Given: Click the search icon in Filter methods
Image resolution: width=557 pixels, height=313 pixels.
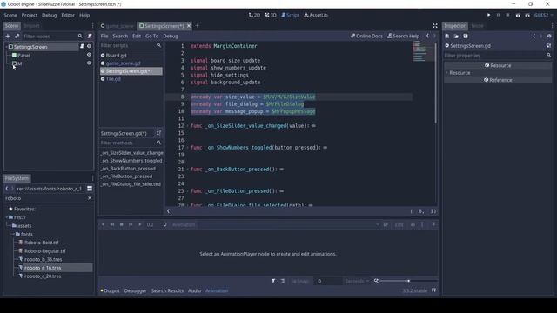Looking at the screenshot, I should (158, 143).
